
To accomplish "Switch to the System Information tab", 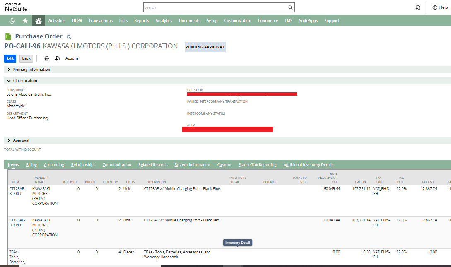I will pos(192,165).
